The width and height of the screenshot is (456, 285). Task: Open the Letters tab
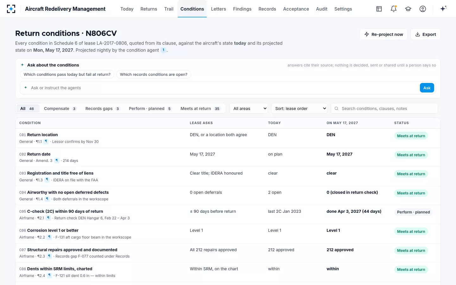click(x=218, y=9)
